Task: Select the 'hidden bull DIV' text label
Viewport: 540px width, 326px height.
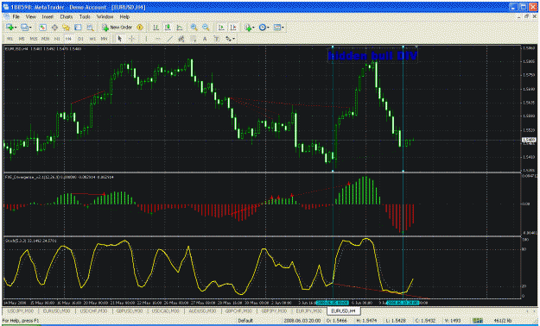Action: point(372,56)
